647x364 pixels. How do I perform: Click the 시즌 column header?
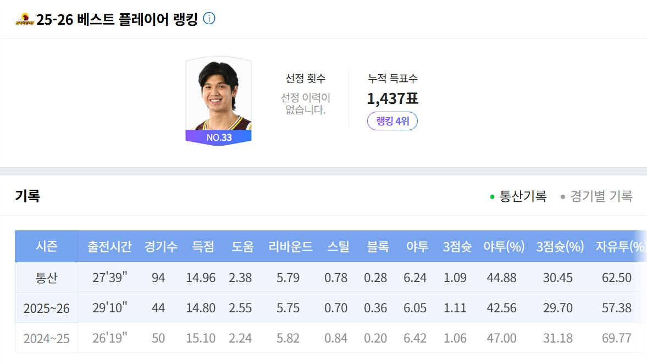(46, 246)
